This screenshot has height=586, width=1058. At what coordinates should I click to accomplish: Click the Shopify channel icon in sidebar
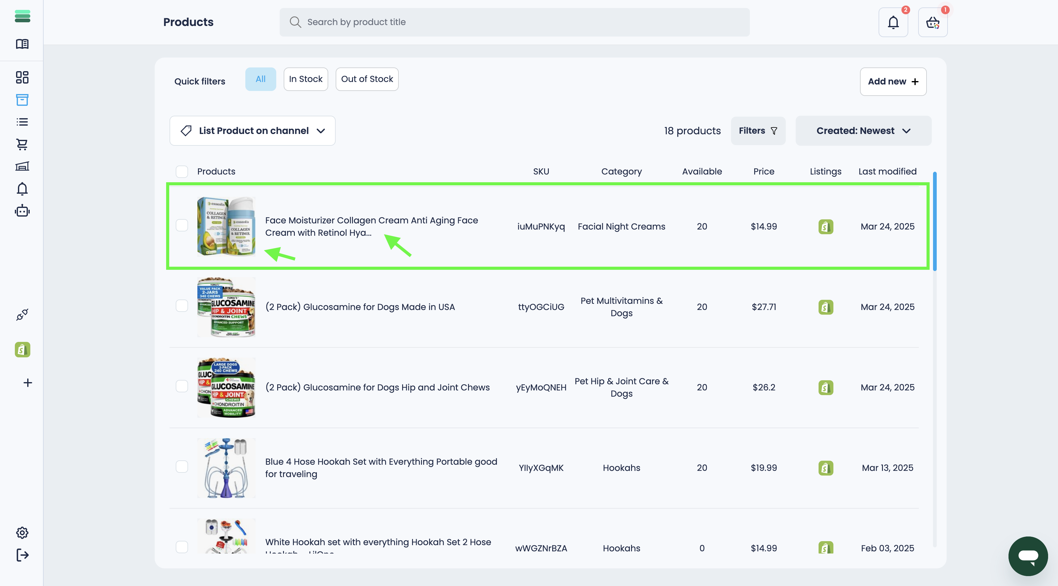click(x=22, y=349)
